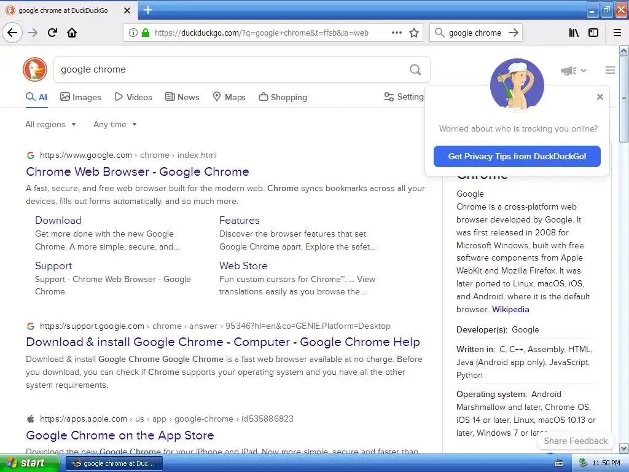Click the https://www.google.com result URL text

click(86, 155)
